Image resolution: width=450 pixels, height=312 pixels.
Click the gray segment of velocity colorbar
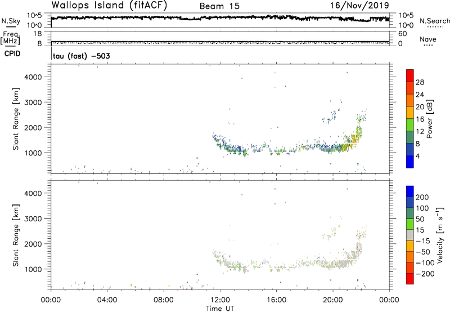(x=410, y=235)
